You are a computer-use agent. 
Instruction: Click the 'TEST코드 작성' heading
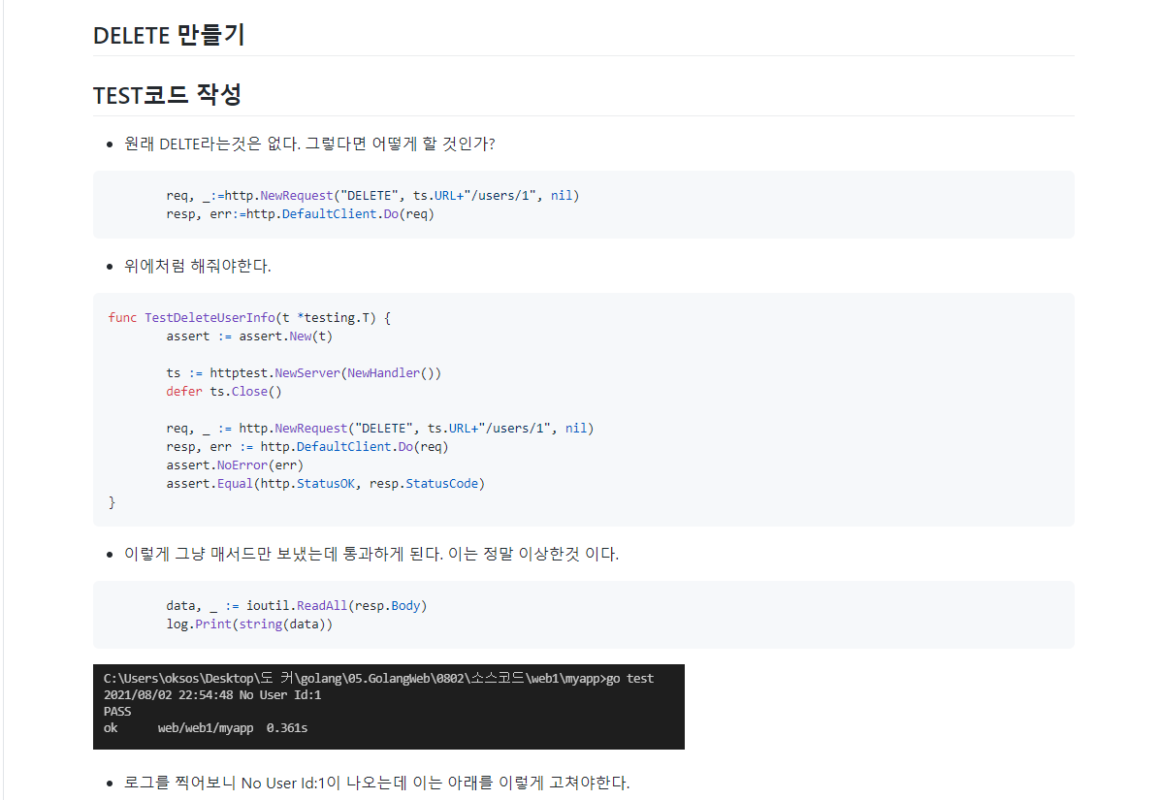tap(168, 95)
